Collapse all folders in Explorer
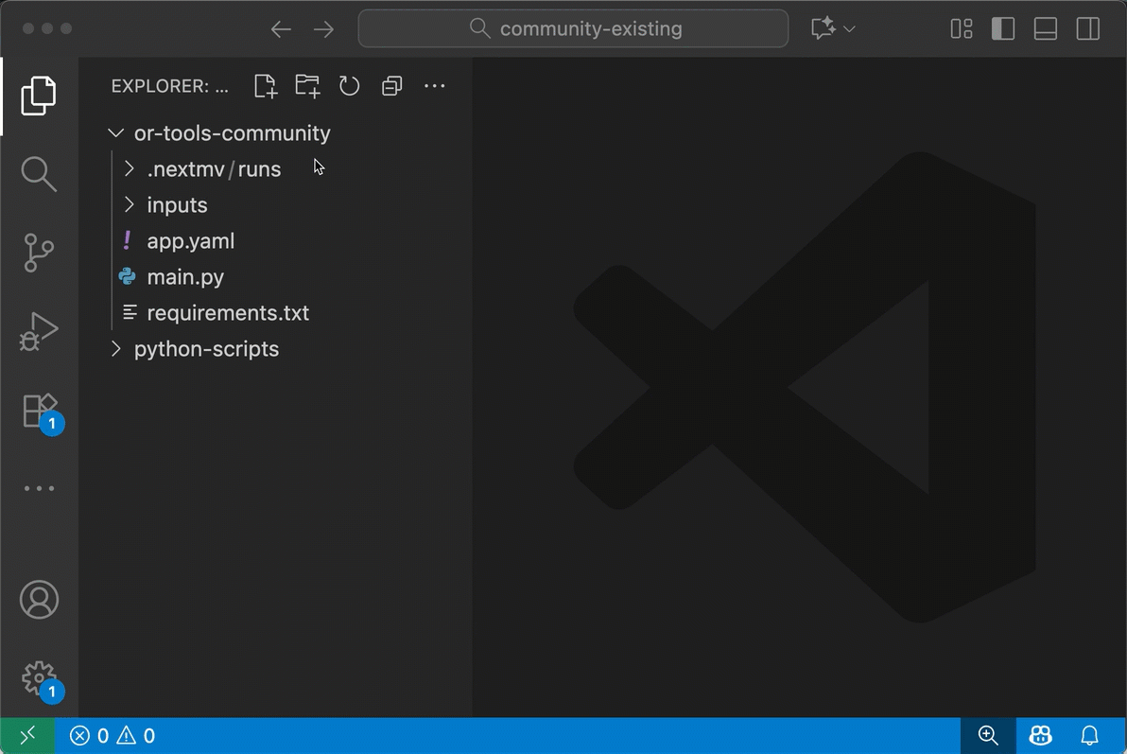 [391, 86]
